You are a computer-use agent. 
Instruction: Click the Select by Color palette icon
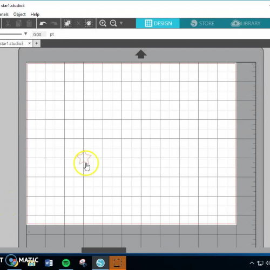89,23
